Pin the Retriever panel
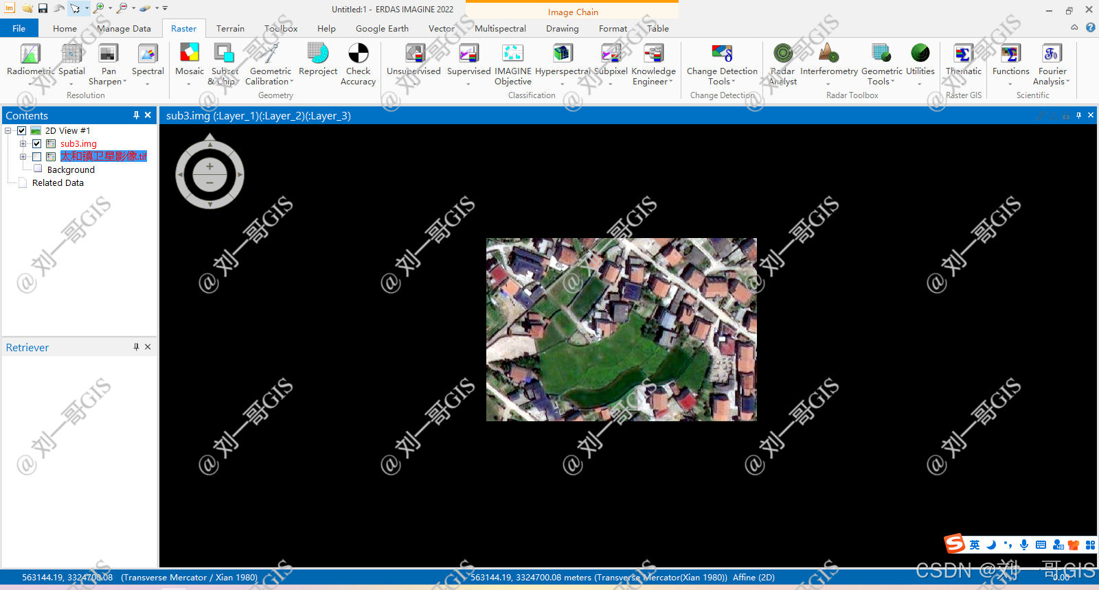 [136, 347]
